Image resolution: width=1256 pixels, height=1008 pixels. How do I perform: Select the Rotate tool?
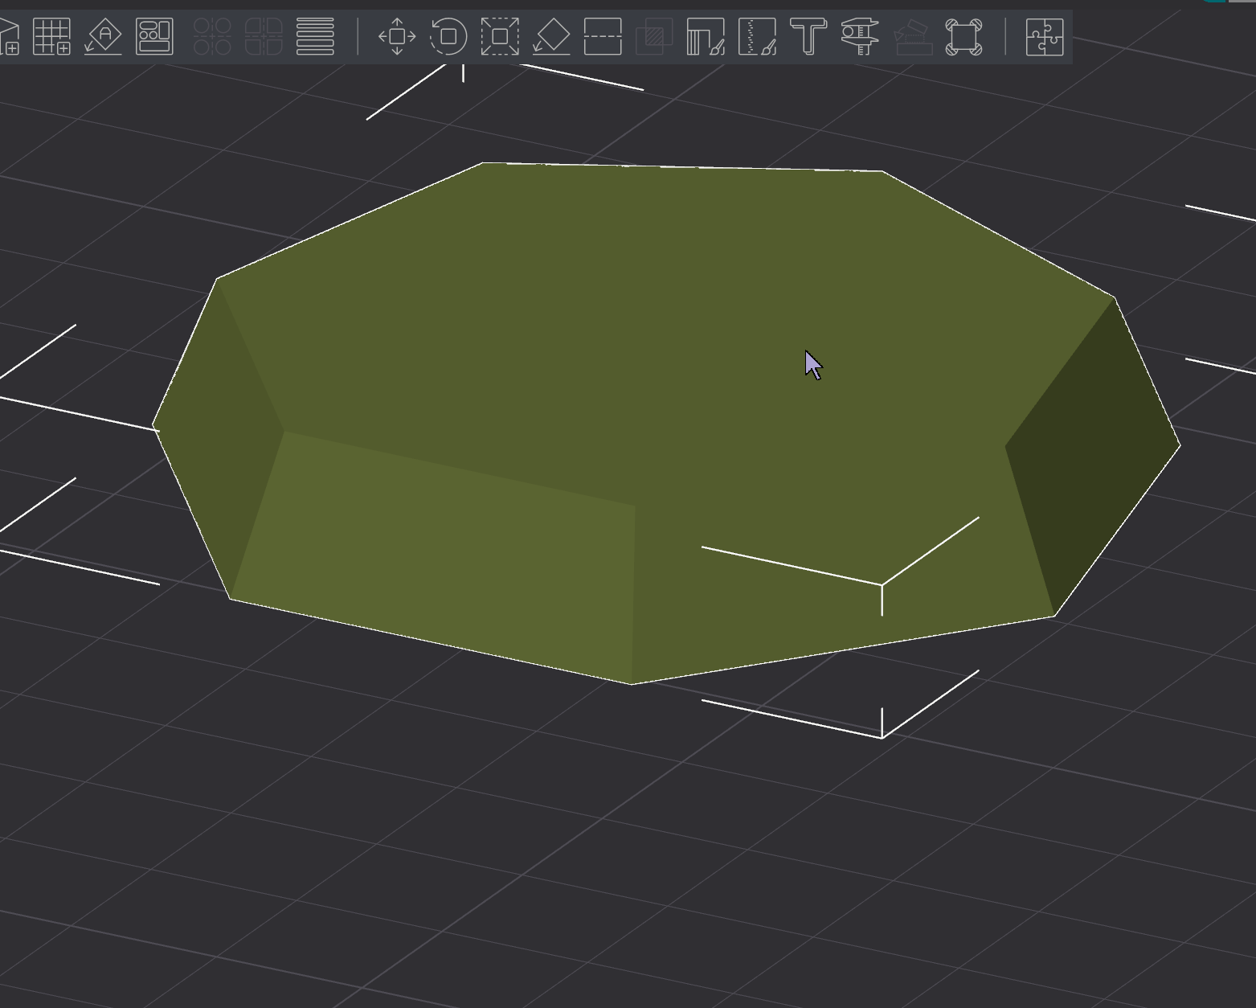448,37
